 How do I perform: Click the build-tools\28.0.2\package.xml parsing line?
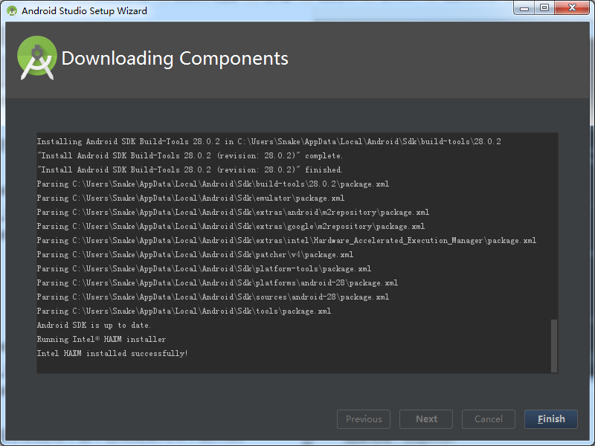pyautogui.click(x=213, y=184)
